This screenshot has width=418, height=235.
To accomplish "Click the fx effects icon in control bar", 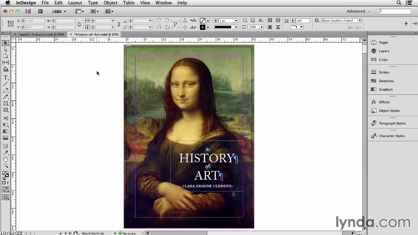I will (x=261, y=20).
